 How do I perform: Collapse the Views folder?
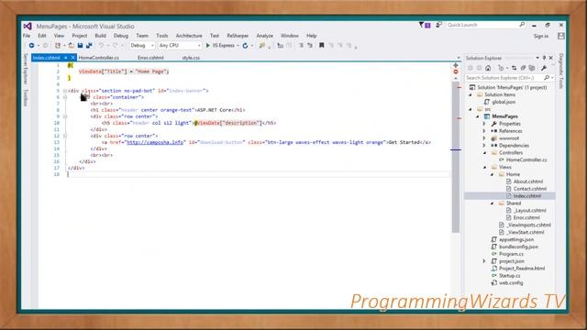tap(485, 167)
